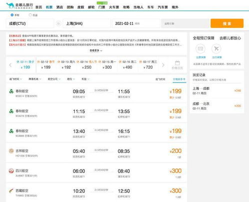
Task: Click ¥199 price of 09:05 flight
Action: [x=176, y=91]
